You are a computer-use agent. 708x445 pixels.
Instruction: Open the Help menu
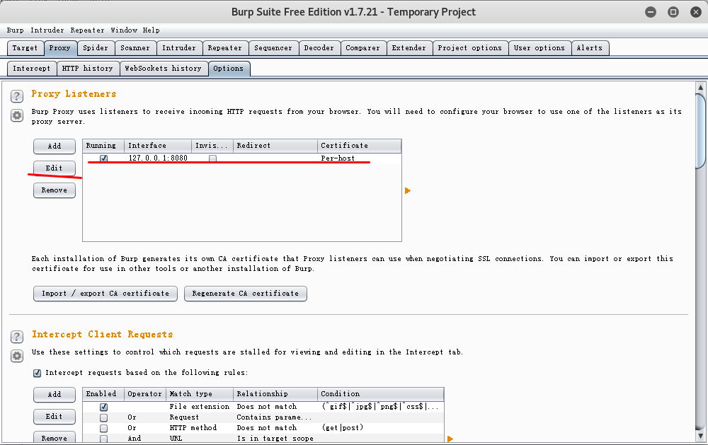[152, 30]
